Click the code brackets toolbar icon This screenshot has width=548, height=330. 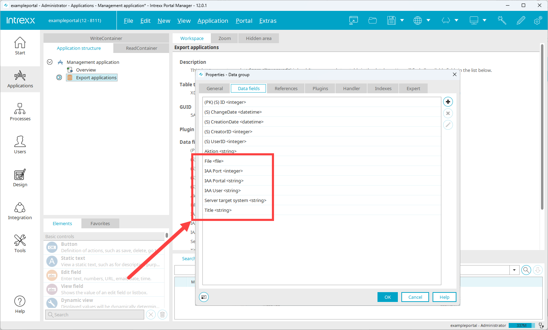(446, 21)
